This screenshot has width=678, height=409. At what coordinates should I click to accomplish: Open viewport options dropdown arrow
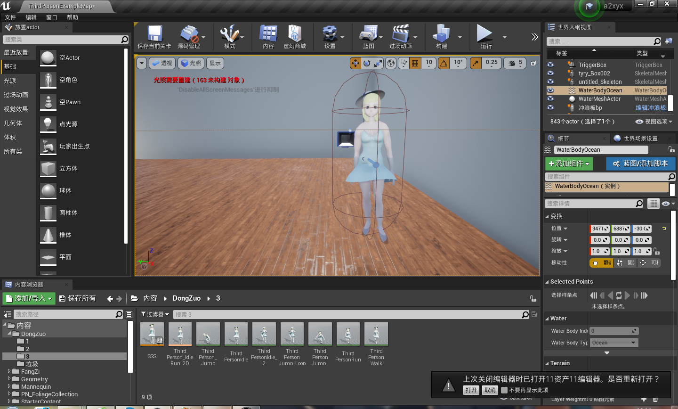[x=142, y=63]
